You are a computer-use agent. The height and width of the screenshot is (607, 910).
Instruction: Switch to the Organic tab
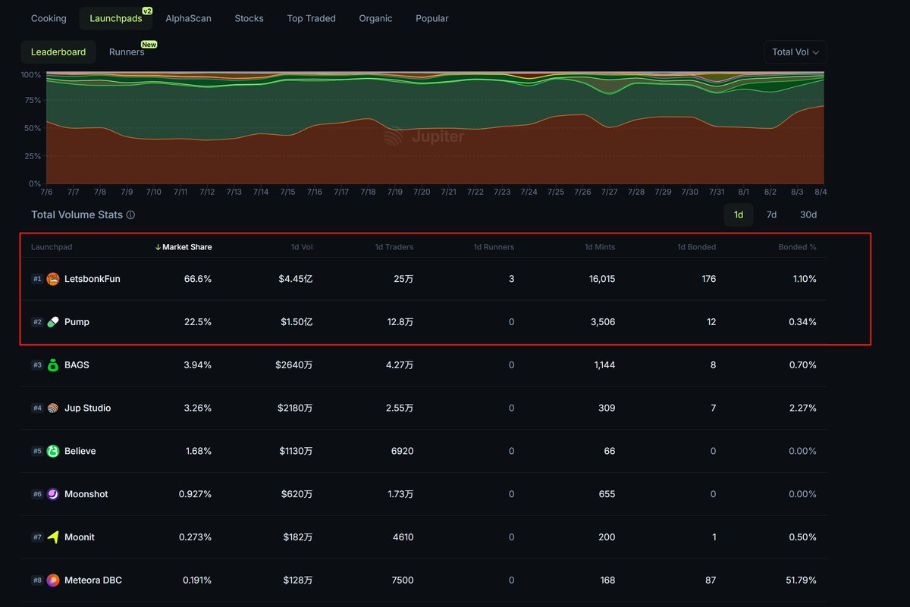(376, 18)
